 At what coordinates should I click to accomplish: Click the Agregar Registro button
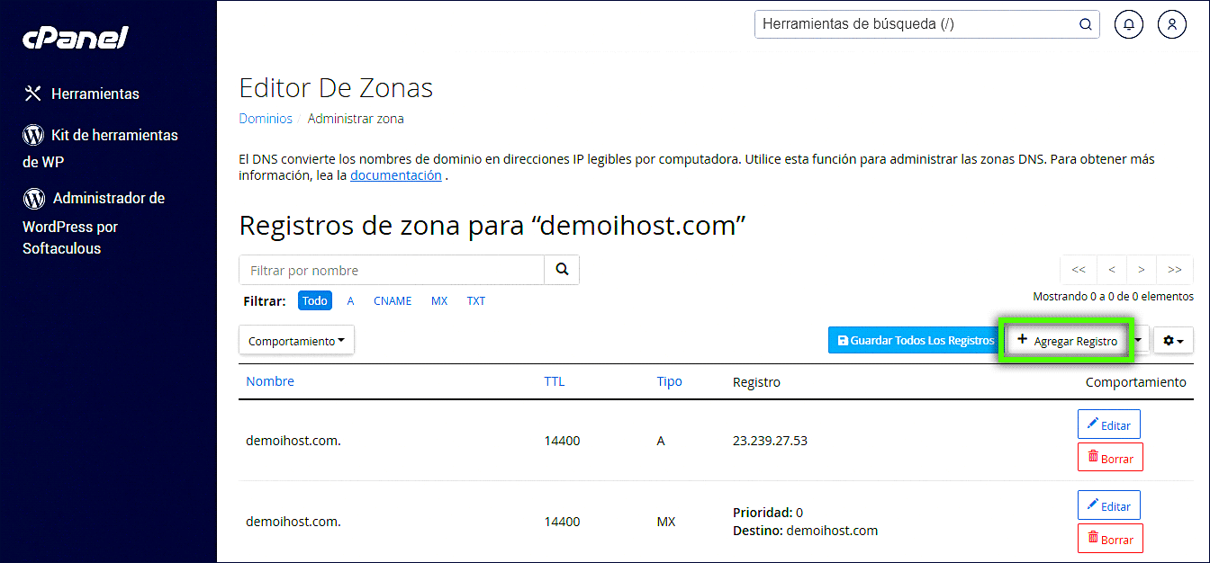(1067, 341)
